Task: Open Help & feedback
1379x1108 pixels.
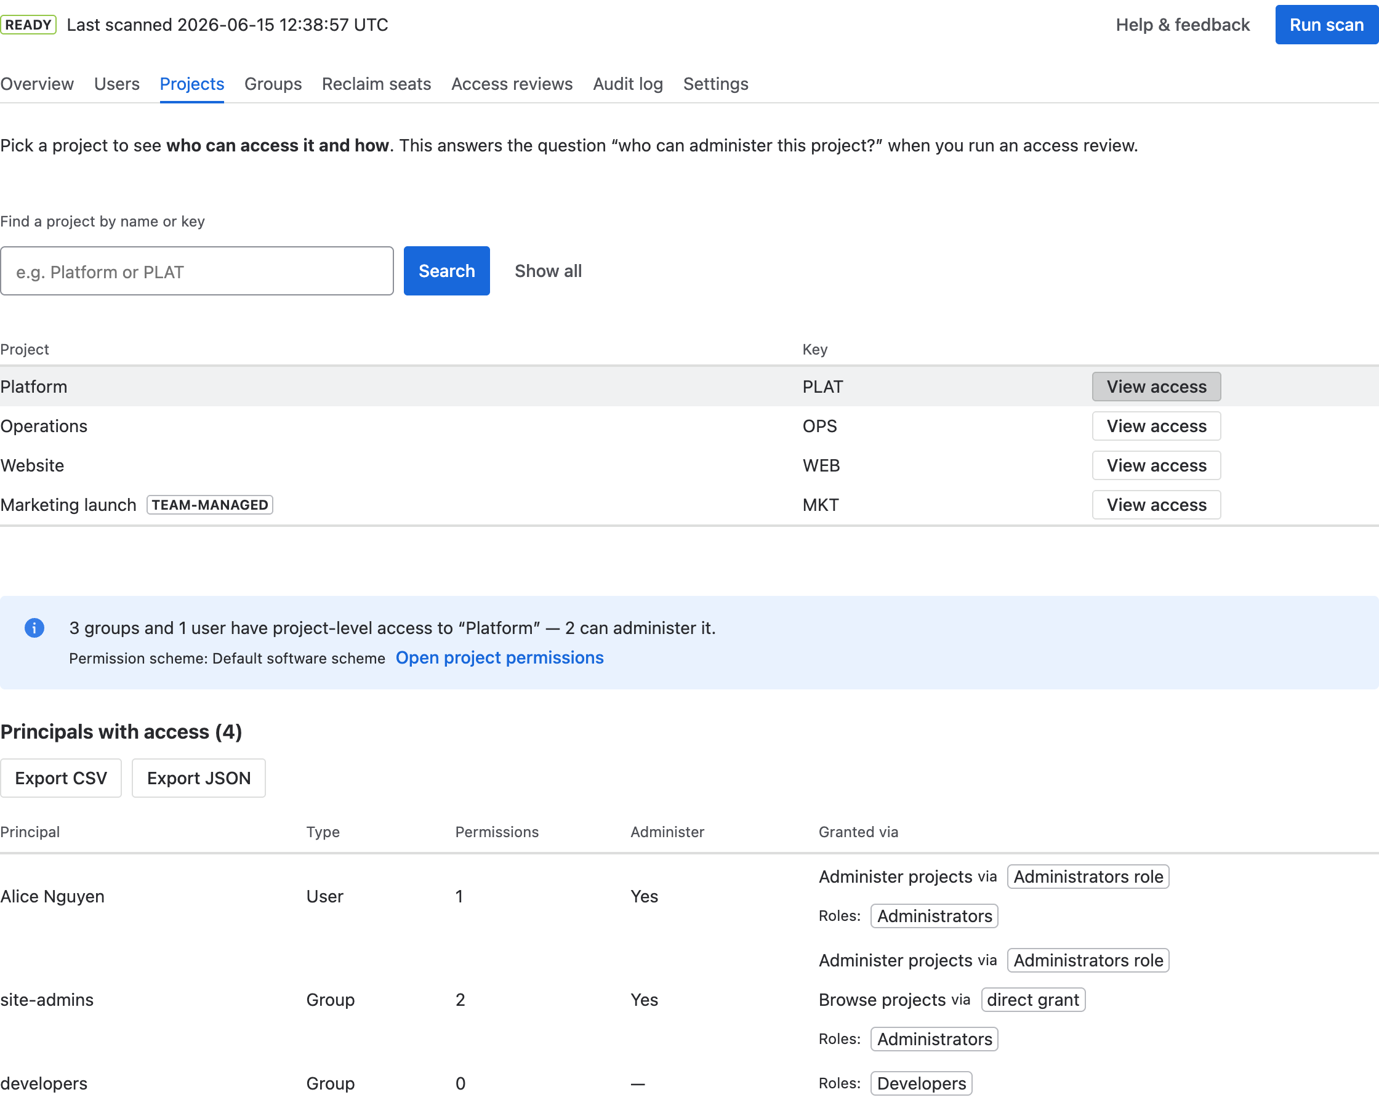Action: (1183, 25)
